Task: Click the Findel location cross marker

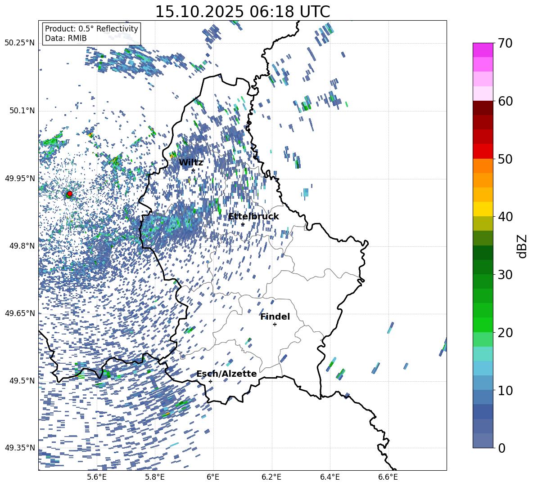Action: 275,325
